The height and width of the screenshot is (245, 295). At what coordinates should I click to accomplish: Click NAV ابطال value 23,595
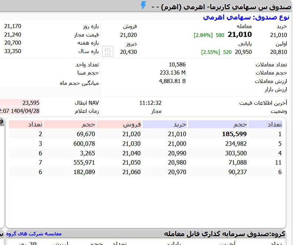31,103
